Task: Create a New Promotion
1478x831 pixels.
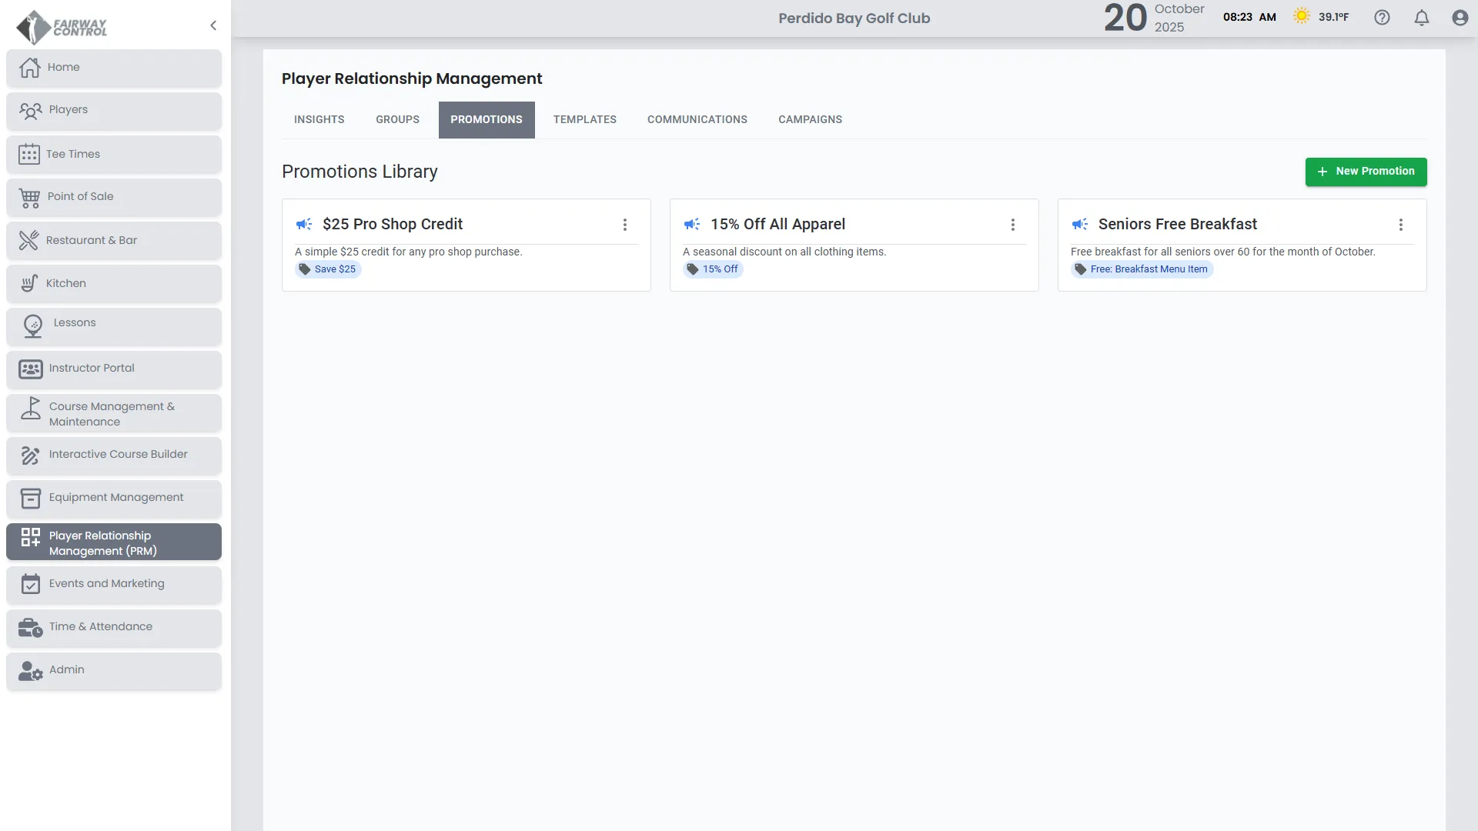Action: tap(1366, 172)
